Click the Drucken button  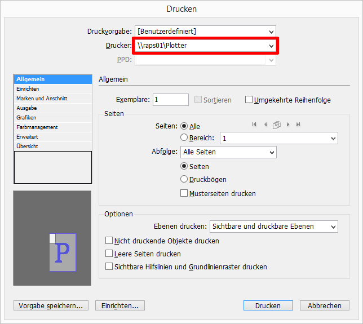268,306
